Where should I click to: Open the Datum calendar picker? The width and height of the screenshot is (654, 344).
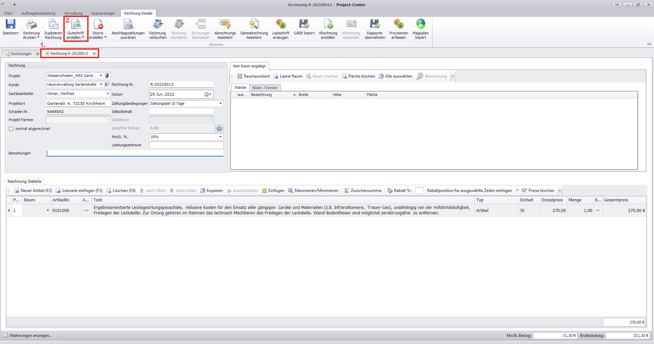tap(208, 94)
